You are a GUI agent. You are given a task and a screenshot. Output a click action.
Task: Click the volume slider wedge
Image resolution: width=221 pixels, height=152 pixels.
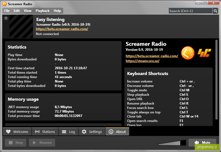172,143
